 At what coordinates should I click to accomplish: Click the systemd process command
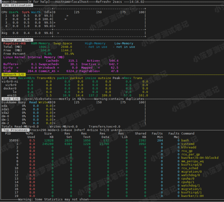click(x=188, y=144)
